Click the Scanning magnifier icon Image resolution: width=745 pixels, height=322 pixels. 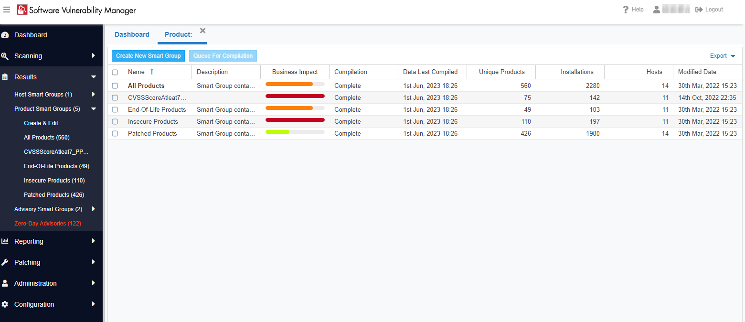(5, 56)
